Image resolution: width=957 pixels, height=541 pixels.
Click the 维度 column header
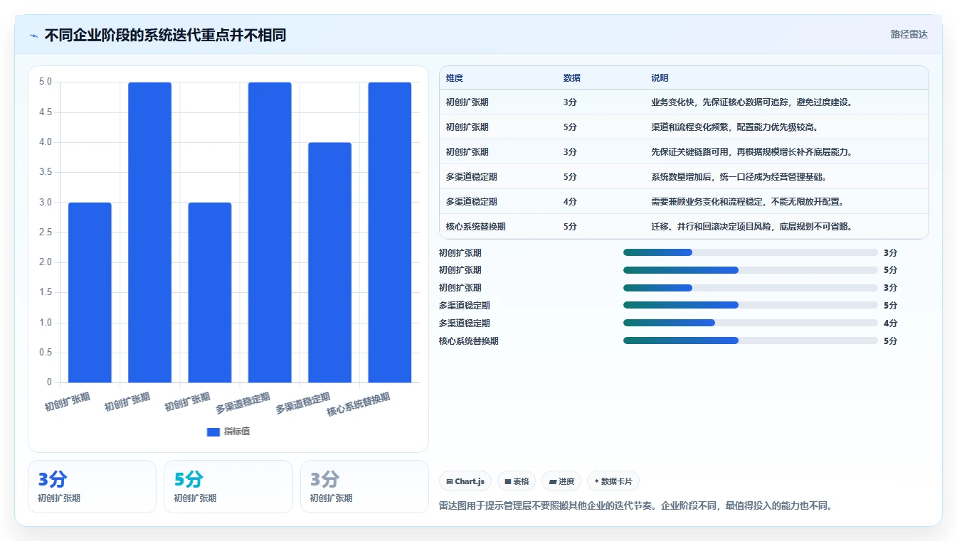(x=455, y=78)
